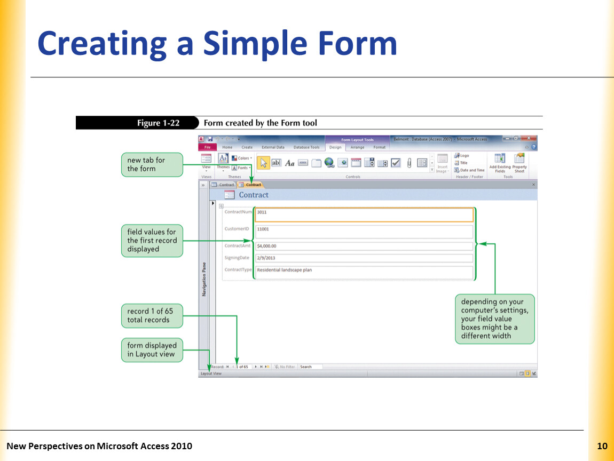Choose the Navigation Control icon
614x461 pixels.
(x=356, y=163)
